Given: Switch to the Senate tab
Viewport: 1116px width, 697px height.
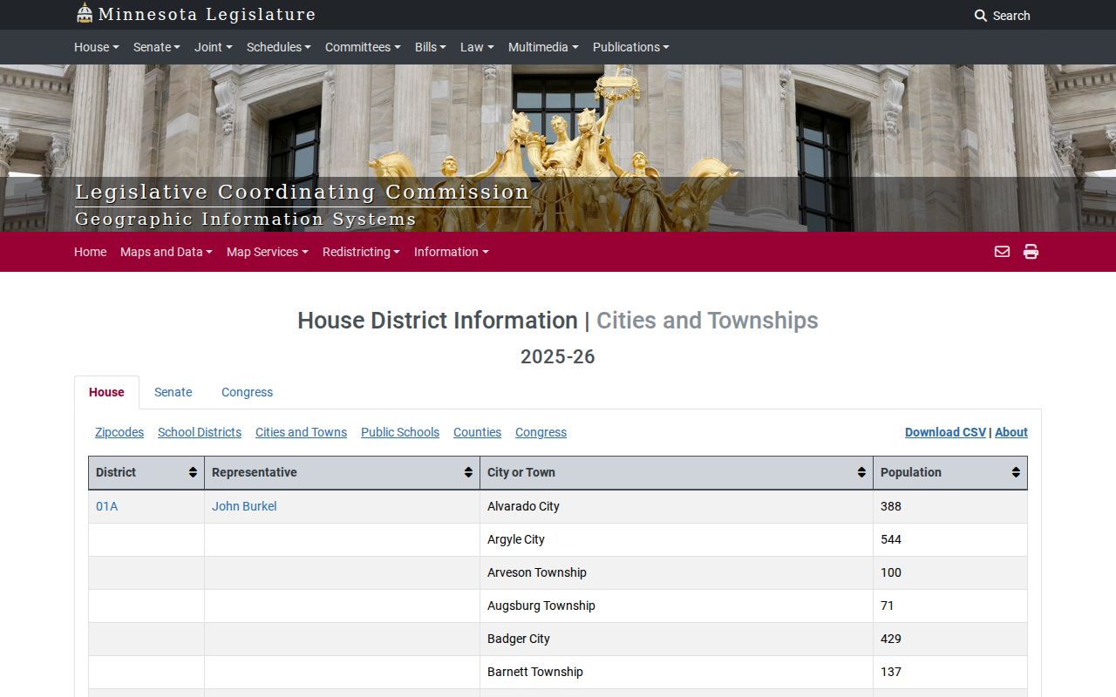Looking at the screenshot, I should (x=173, y=392).
